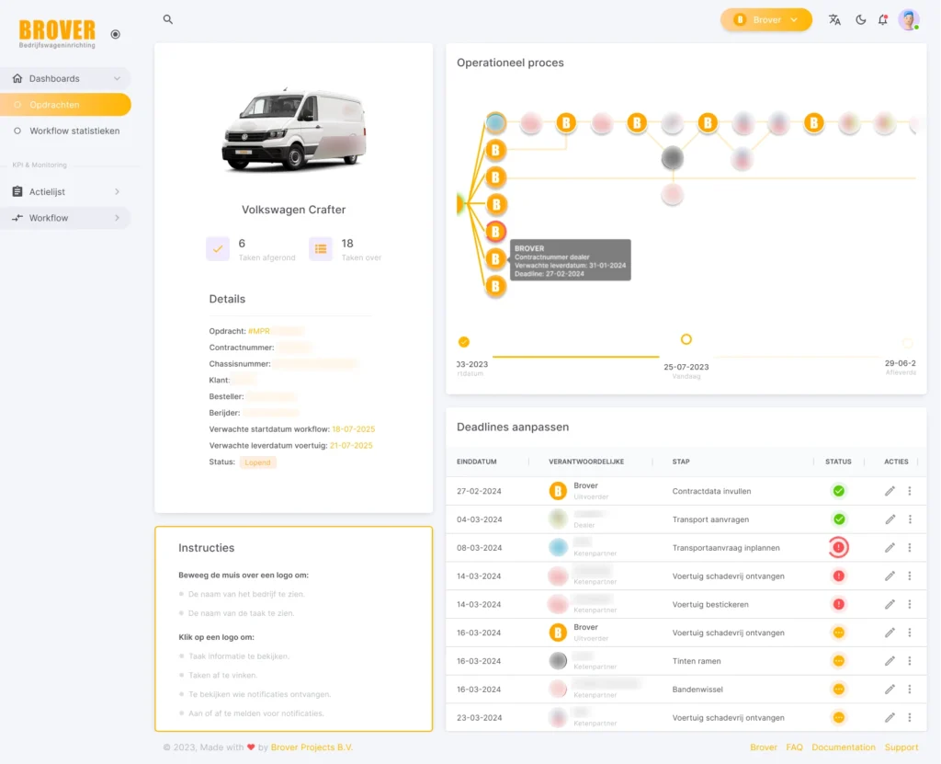This screenshot has width=941, height=764.
Task: Open the notifications bell
Action: 883,20
